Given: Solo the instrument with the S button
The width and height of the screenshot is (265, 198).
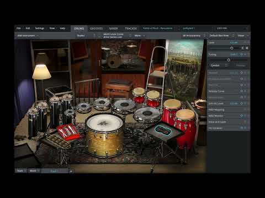Looking at the screenshot, I should [242, 48].
